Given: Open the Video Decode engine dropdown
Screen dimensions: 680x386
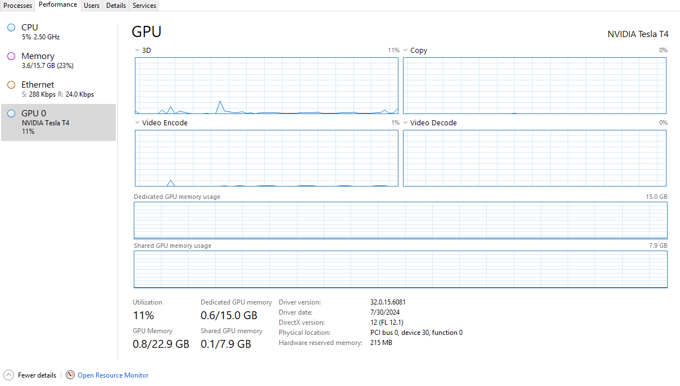Looking at the screenshot, I should click(x=405, y=122).
